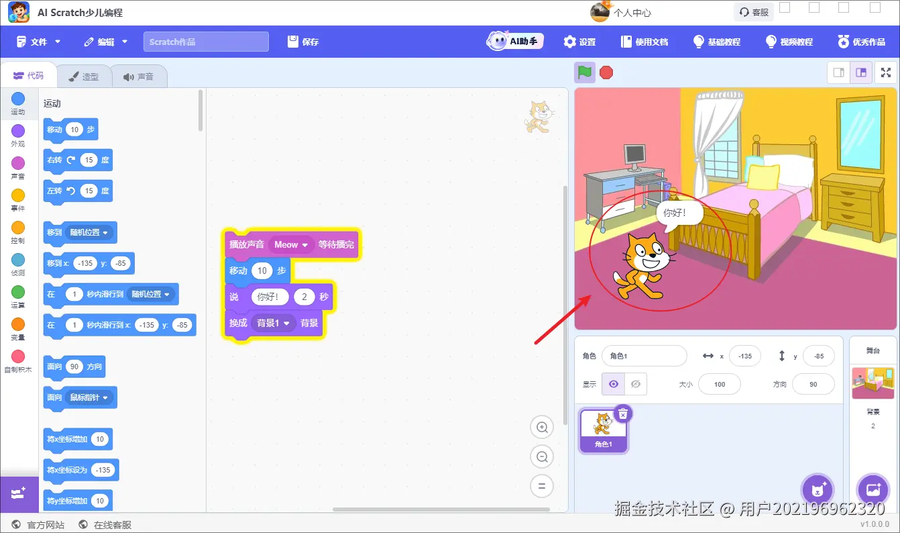Delete 角色1 using trash icon
Screen dimensions: 900x533
(x=622, y=414)
